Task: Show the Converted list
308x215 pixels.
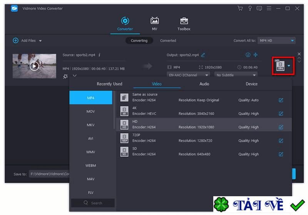Action: [168, 41]
